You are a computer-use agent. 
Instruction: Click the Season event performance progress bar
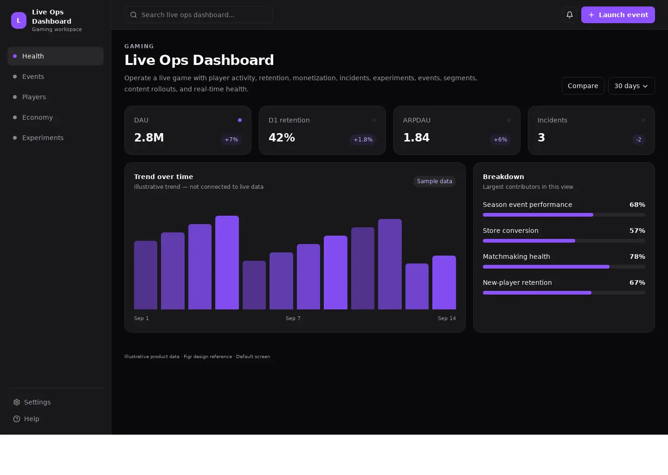[564, 215]
